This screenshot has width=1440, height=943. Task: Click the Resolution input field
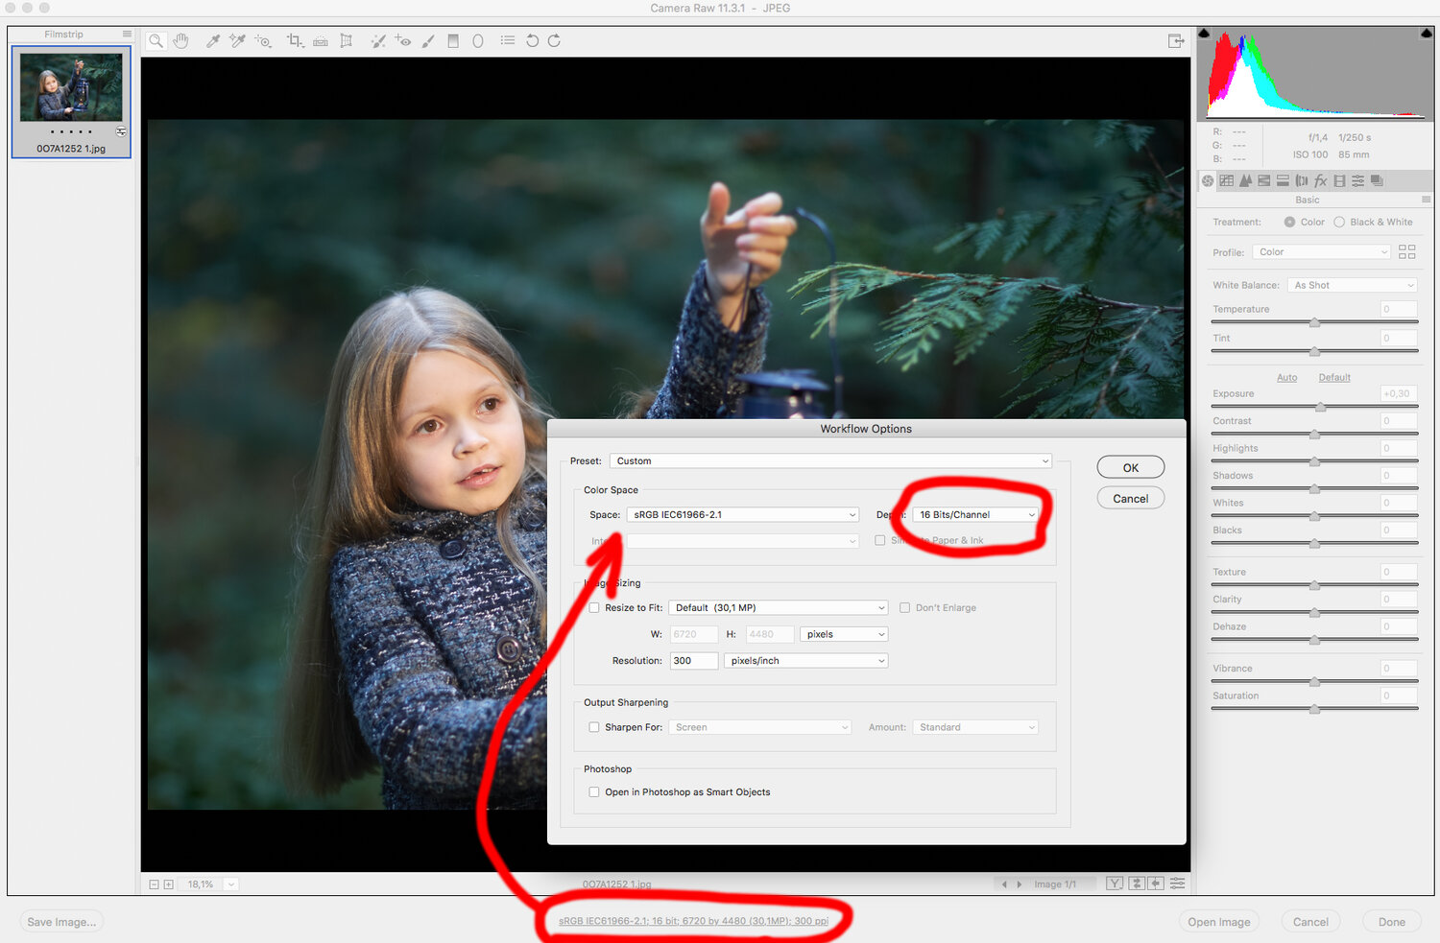tap(693, 661)
